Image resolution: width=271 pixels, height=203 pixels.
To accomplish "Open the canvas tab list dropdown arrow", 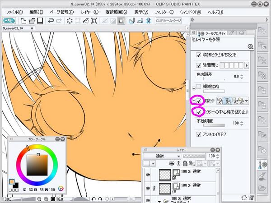I will pyautogui.click(x=188, y=28).
